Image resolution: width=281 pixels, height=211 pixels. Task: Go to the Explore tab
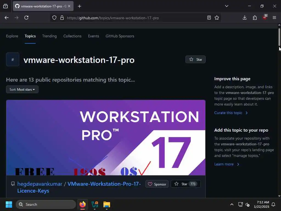(12, 36)
